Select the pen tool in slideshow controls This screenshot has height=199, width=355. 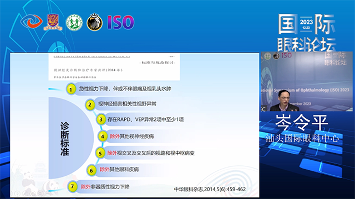(25, 193)
